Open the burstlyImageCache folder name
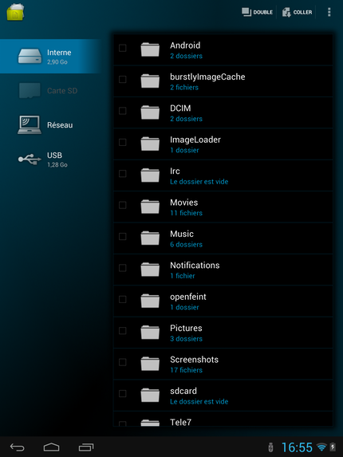Viewport: 343px width, 457px height. (x=207, y=77)
